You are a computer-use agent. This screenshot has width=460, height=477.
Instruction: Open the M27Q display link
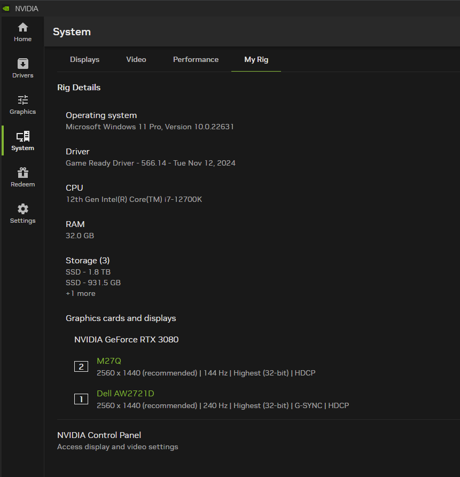[x=109, y=361]
